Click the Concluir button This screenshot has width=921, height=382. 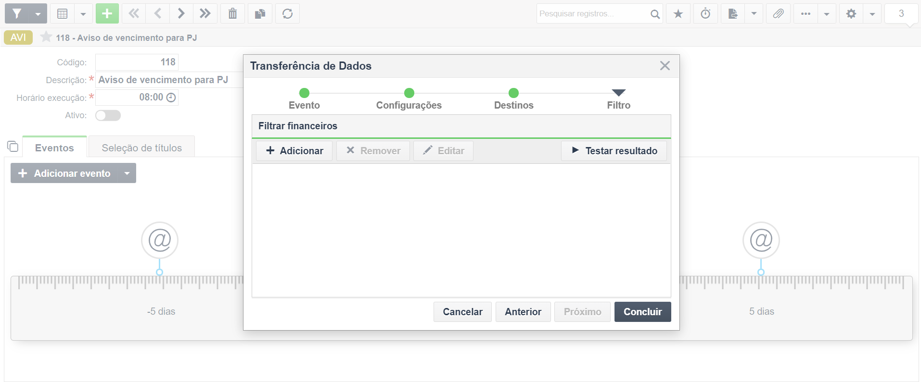click(642, 312)
